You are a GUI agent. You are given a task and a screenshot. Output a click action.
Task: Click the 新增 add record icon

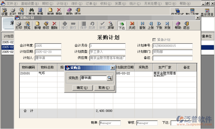(37, 25)
